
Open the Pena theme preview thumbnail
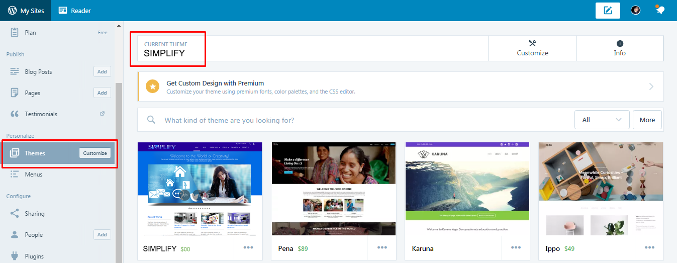click(334, 189)
